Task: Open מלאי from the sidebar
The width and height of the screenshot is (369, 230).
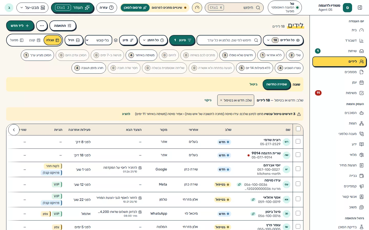Action: [339, 155]
